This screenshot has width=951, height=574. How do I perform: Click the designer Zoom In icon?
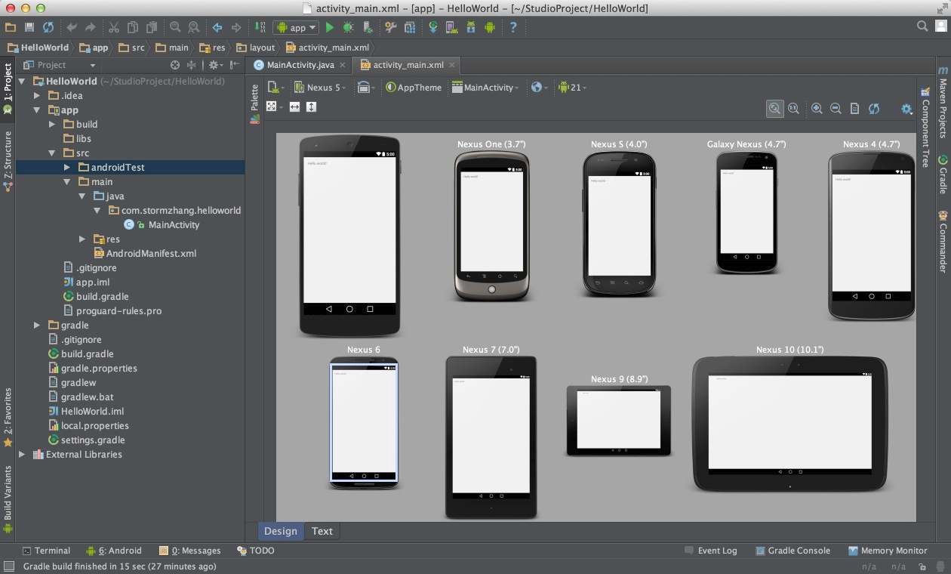point(817,108)
